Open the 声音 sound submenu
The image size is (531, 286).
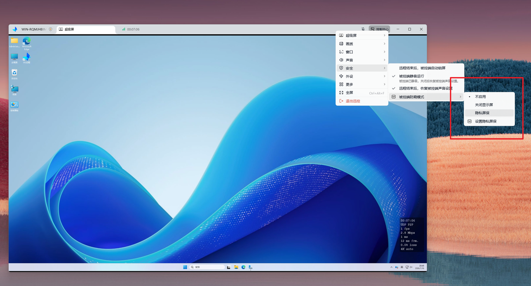[362, 60]
